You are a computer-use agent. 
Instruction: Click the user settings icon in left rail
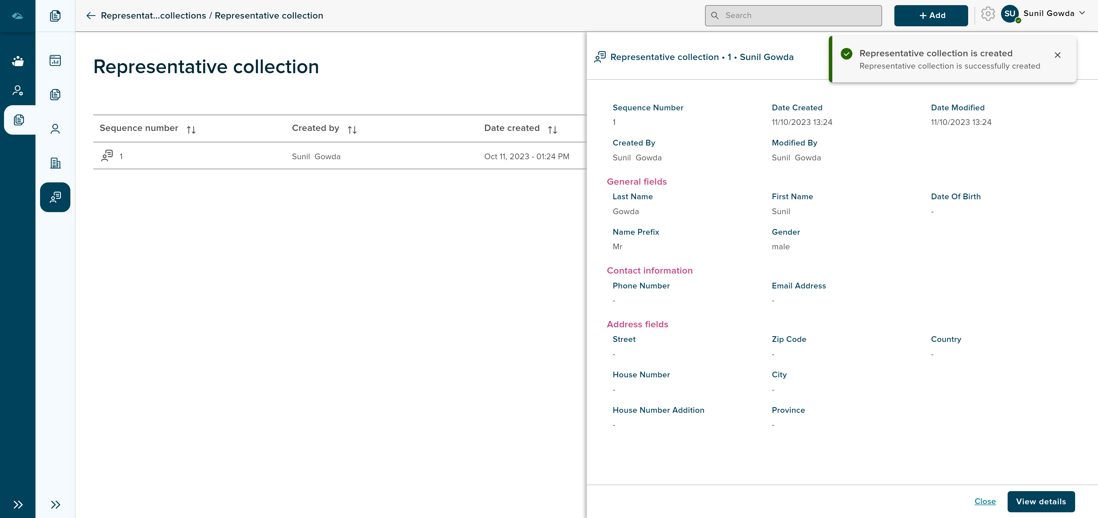click(17, 90)
